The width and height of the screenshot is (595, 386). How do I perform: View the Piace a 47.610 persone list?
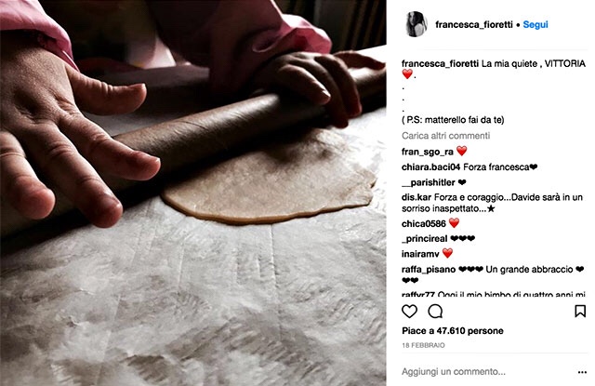pyautogui.click(x=453, y=330)
